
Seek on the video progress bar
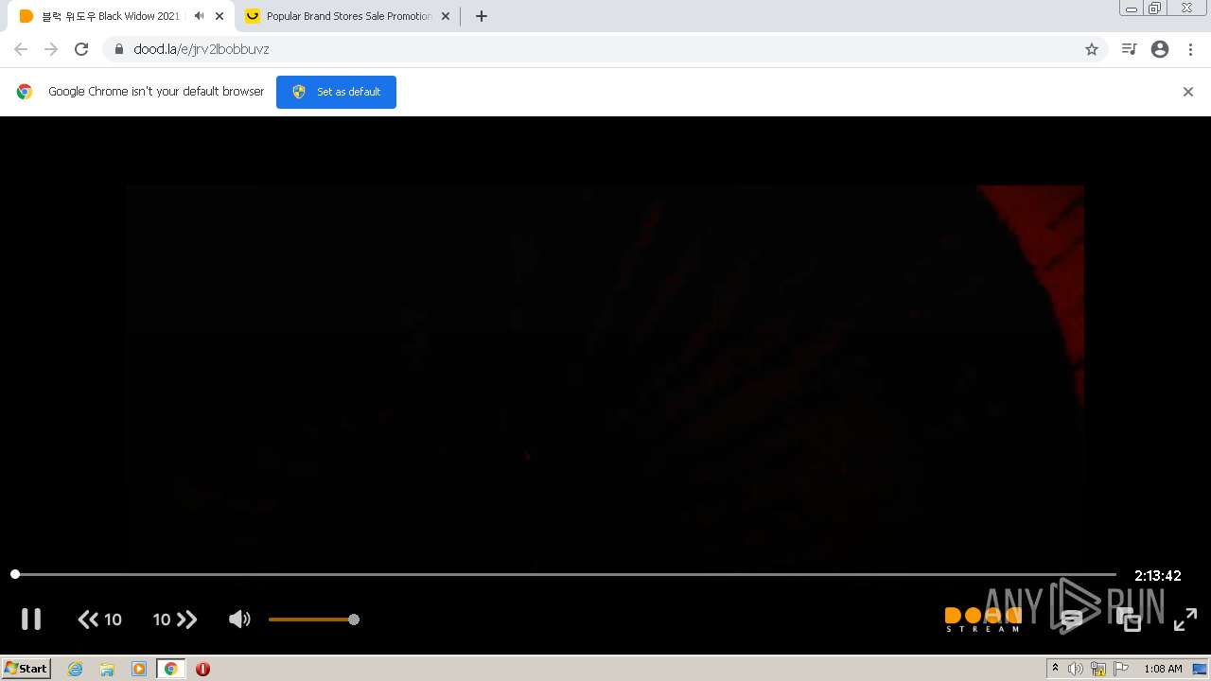[565, 574]
